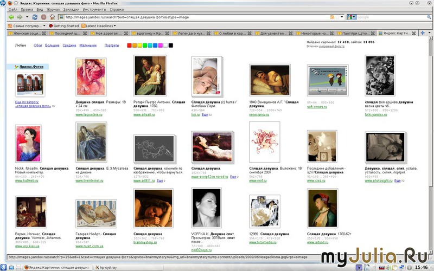Open the address bar history dropdown

point(342,17)
